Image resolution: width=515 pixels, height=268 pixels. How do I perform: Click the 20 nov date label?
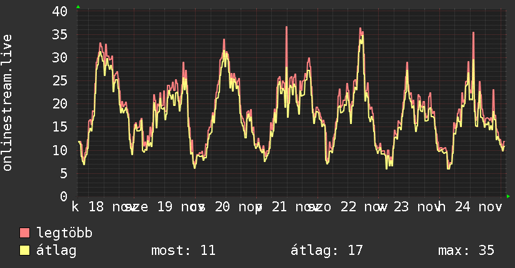pos(239,207)
